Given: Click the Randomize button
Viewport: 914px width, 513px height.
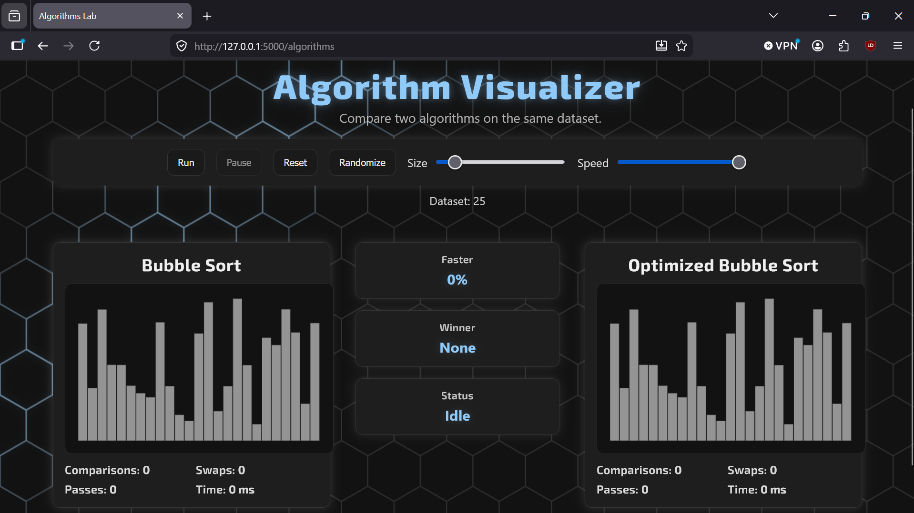Looking at the screenshot, I should pyautogui.click(x=362, y=163).
